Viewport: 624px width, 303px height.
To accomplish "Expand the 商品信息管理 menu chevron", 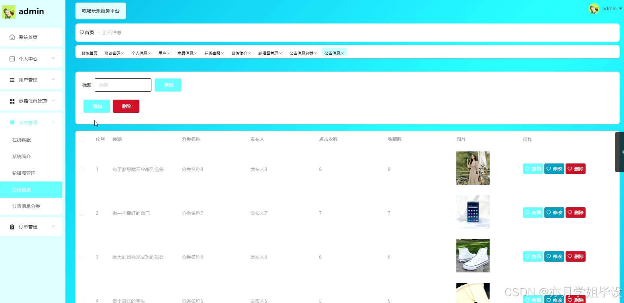I will coord(53,101).
